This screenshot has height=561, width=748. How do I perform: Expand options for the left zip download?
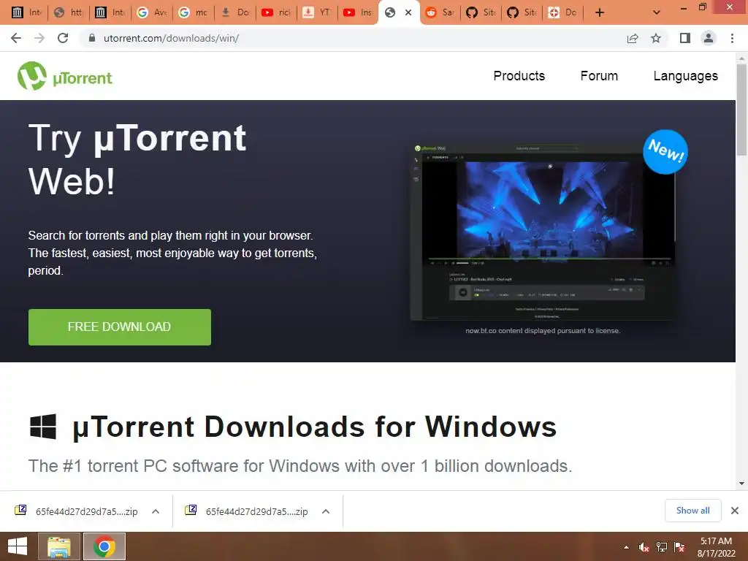[x=156, y=511]
